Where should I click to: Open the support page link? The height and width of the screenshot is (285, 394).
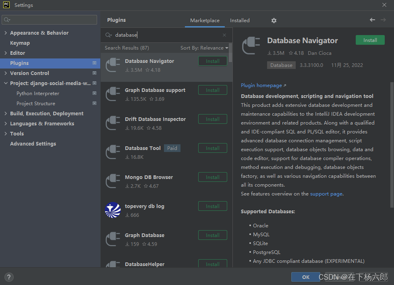coord(326,194)
